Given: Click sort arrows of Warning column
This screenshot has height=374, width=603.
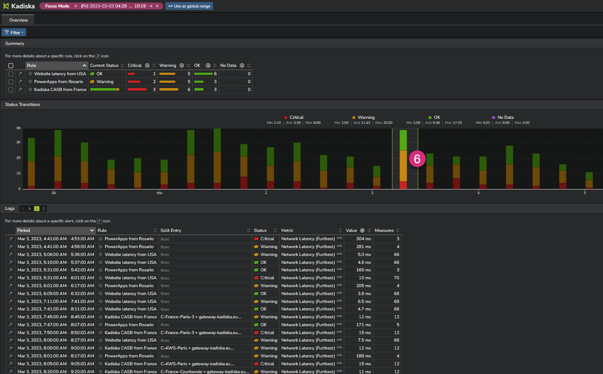Looking at the screenshot, I should coord(189,66).
